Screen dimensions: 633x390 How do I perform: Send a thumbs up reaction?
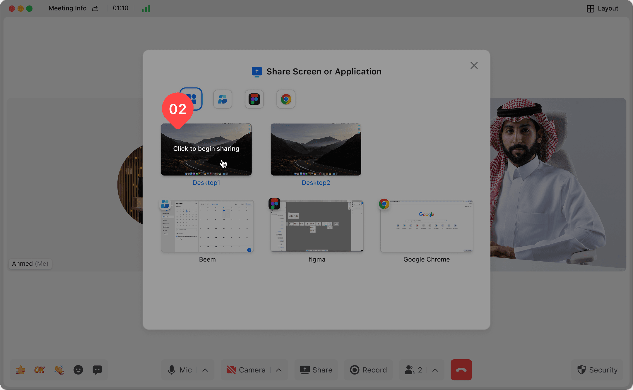coord(20,370)
